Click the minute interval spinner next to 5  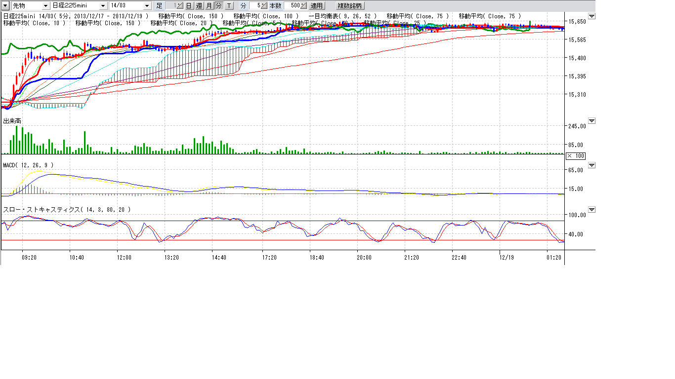pos(264,6)
